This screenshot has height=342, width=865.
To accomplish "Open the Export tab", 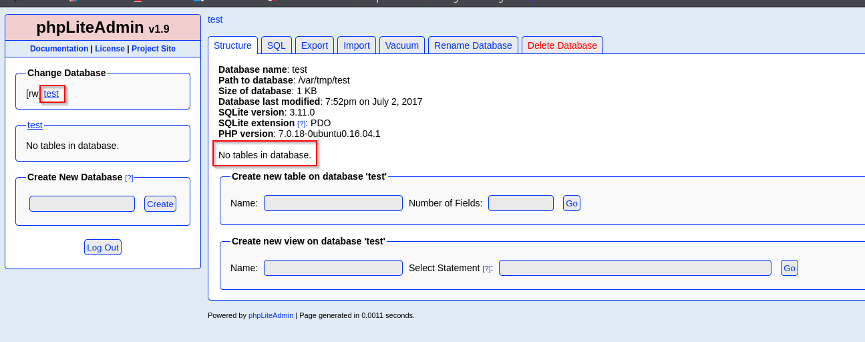I will pyautogui.click(x=314, y=45).
